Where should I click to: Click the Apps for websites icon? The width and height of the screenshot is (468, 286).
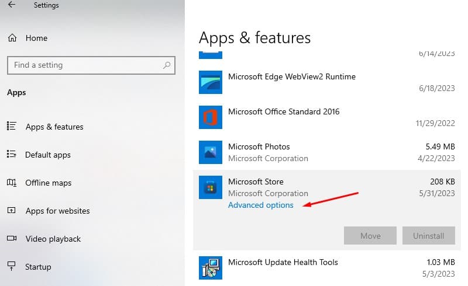point(11,210)
